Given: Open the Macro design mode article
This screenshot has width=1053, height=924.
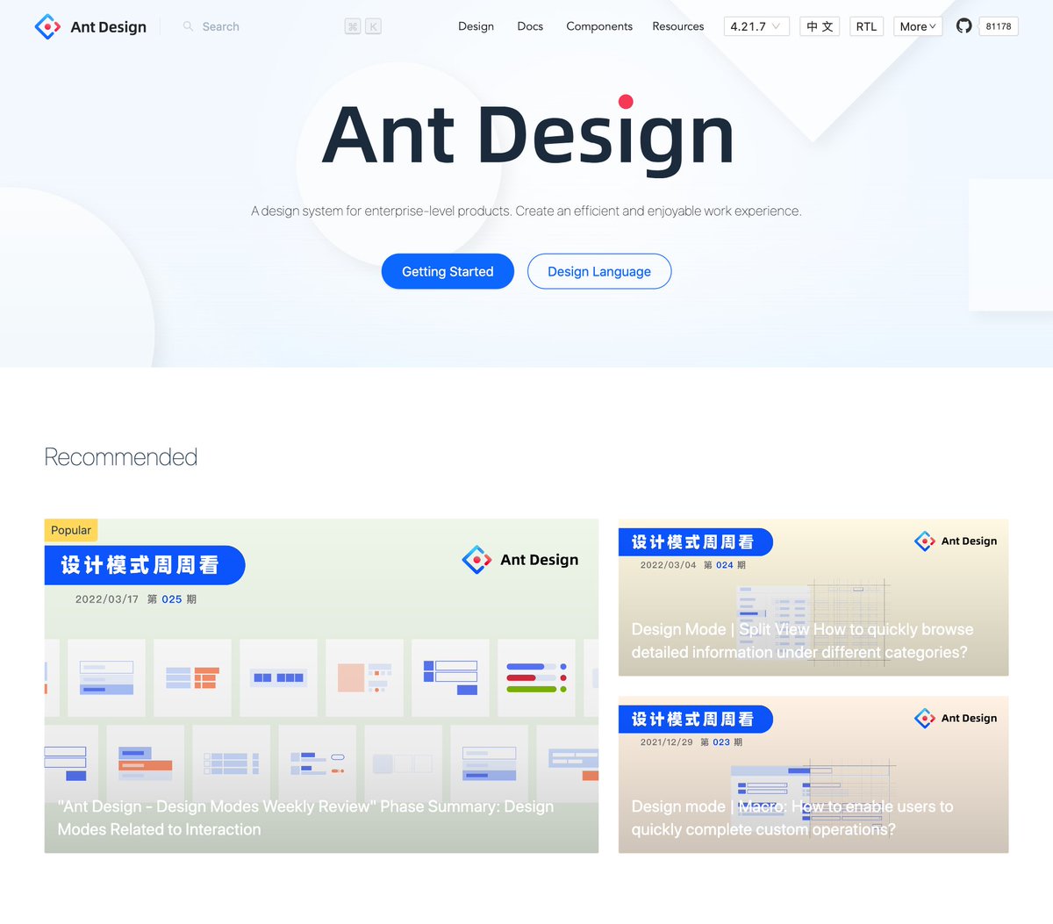Looking at the screenshot, I should pyautogui.click(x=813, y=774).
